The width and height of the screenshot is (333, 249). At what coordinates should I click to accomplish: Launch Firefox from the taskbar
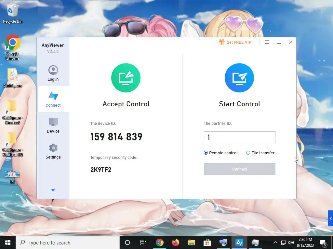pyautogui.click(x=175, y=243)
